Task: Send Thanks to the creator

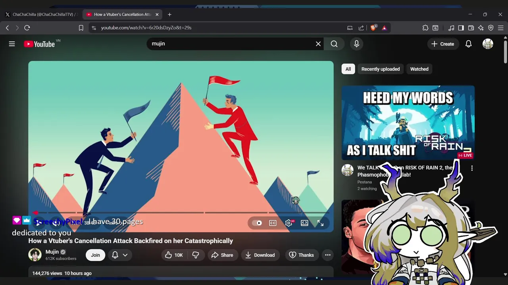Action: 302,255
